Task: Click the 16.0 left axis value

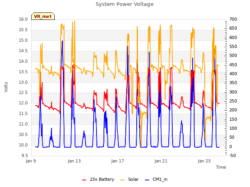Action: pyautogui.click(x=23, y=19)
